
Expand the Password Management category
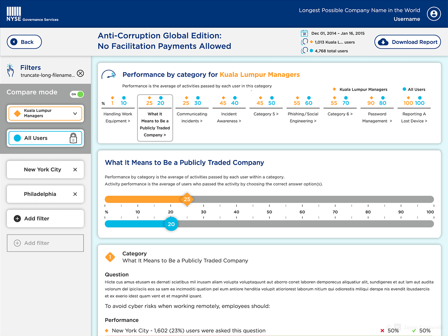[377, 117]
